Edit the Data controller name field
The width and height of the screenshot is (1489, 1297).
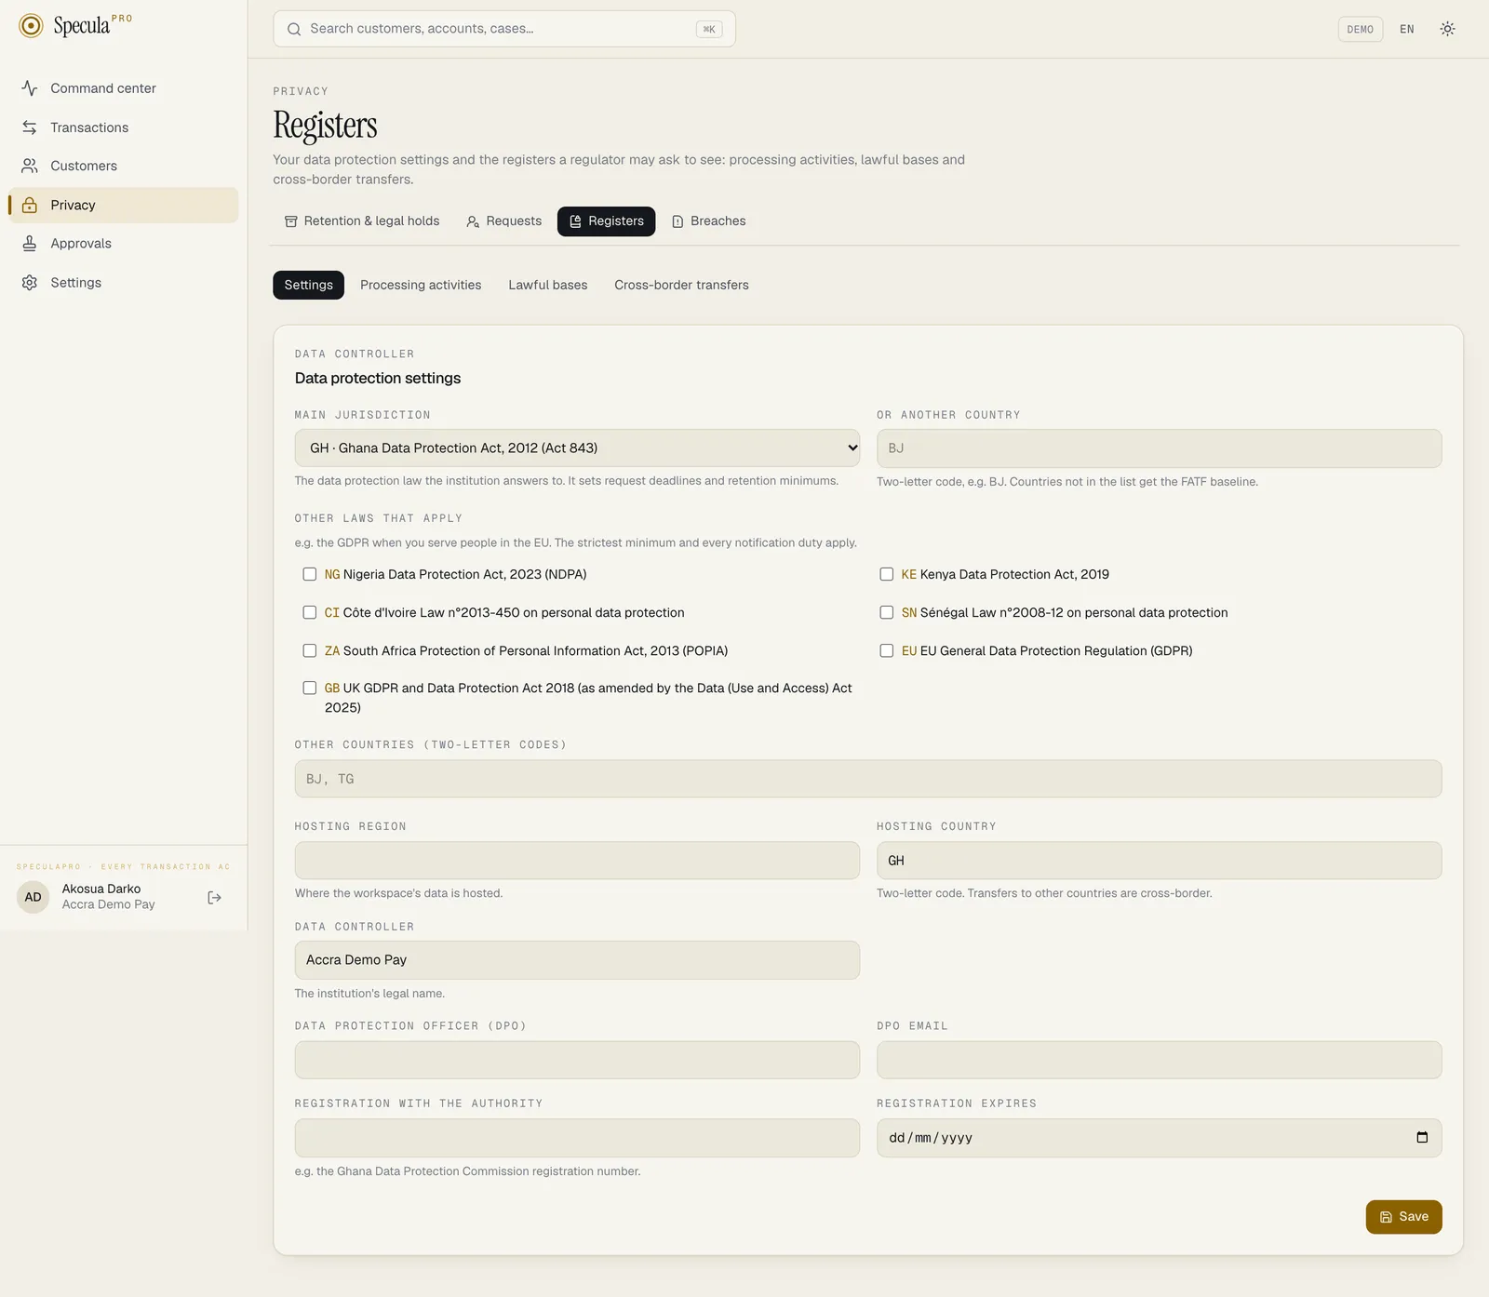(x=577, y=960)
